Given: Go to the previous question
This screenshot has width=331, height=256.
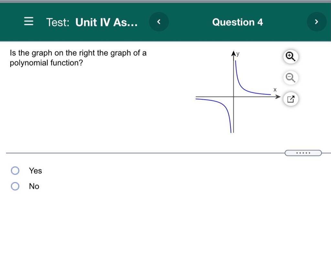Looking at the screenshot, I should (x=159, y=22).
